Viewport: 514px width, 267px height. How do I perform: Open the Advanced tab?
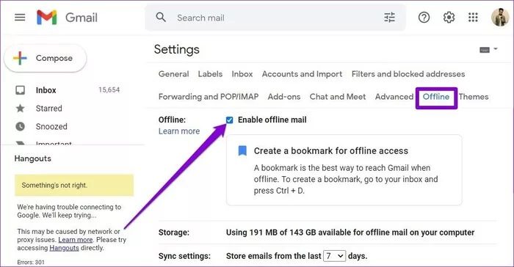tap(394, 97)
